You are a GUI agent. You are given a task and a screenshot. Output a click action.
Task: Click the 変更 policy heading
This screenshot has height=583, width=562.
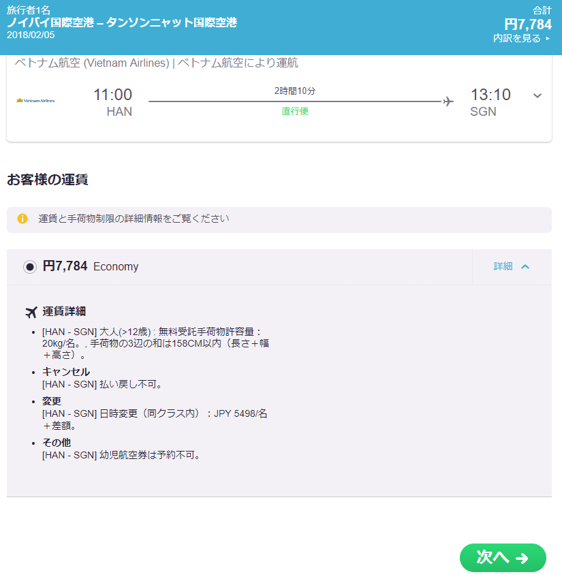(52, 401)
